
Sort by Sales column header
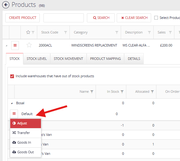[x=161, y=32]
